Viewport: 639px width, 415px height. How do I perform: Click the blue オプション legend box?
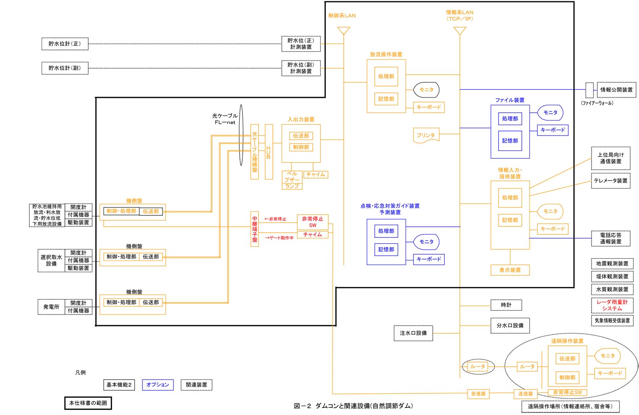coord(157,385)
